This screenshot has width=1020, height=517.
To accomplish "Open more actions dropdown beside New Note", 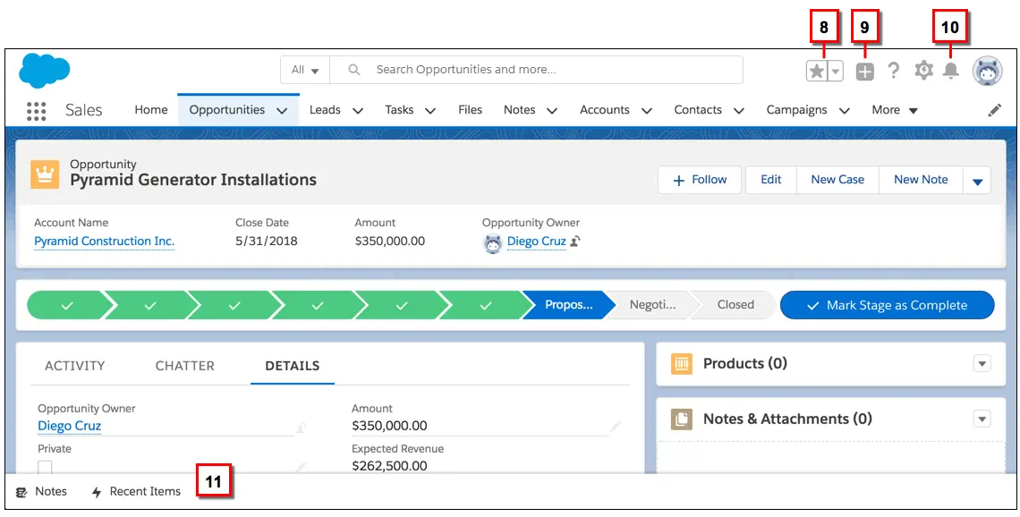I will tap(977, 181).
